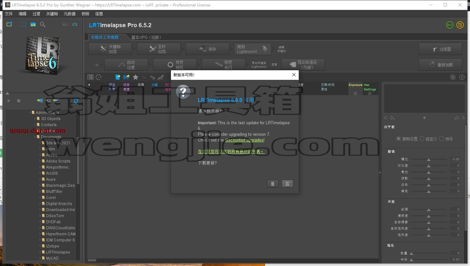Open the 过渡 menu

pyautogui.click(x=36, y=14)
